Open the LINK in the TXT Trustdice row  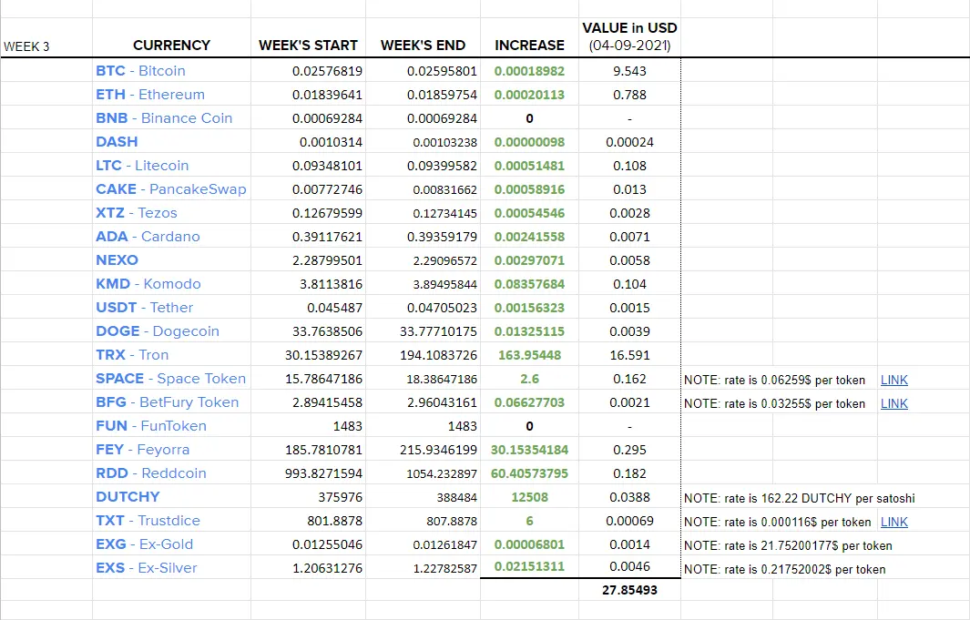tap(893, 522)
